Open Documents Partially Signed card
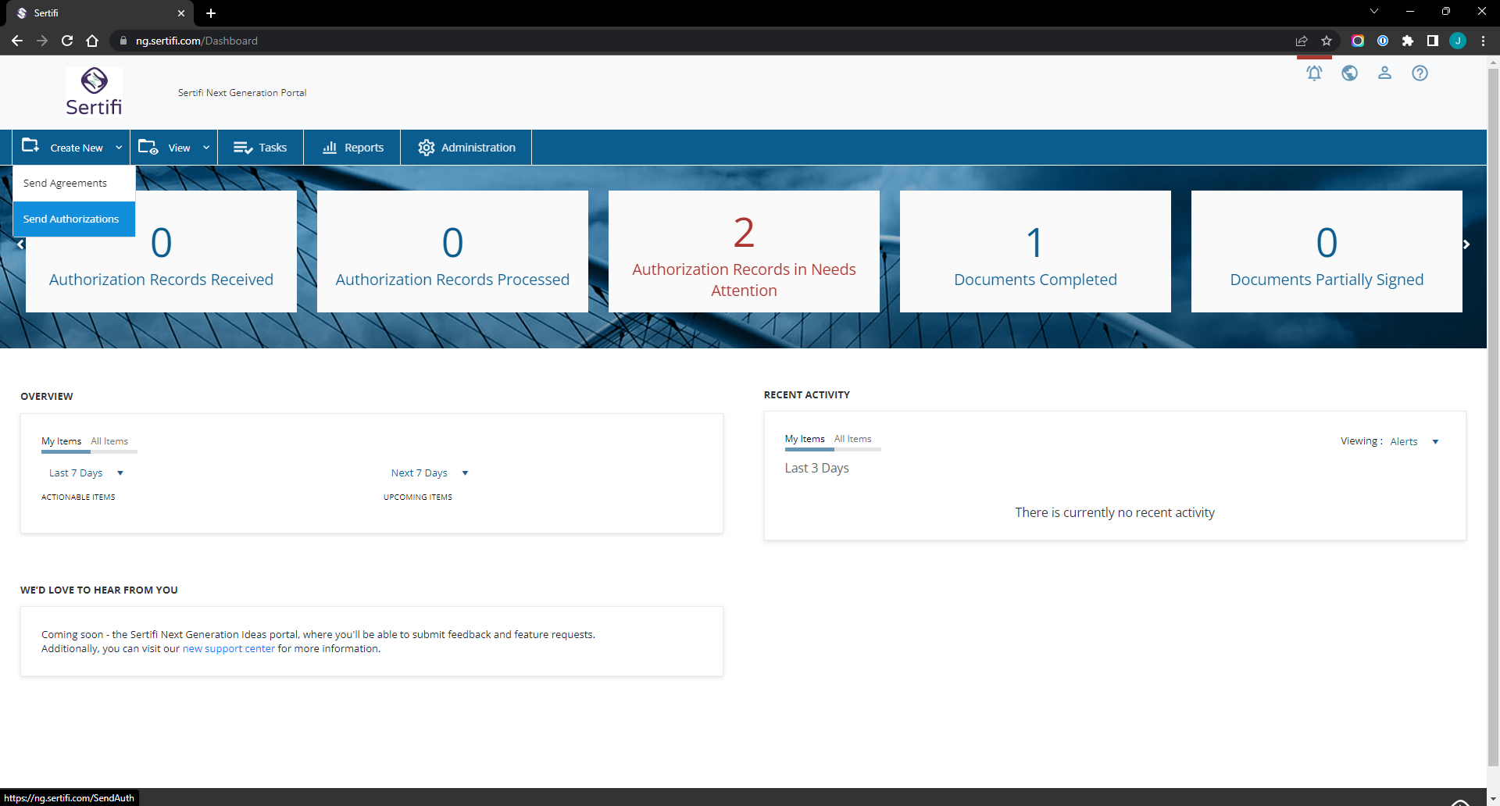The width and height of the screenshot is (1500, 806). point(1327,251)
